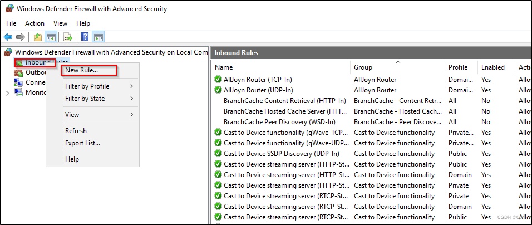Select the Inbound Rules tree node
The image size is (532, 225).
click(x=42, y=62)
